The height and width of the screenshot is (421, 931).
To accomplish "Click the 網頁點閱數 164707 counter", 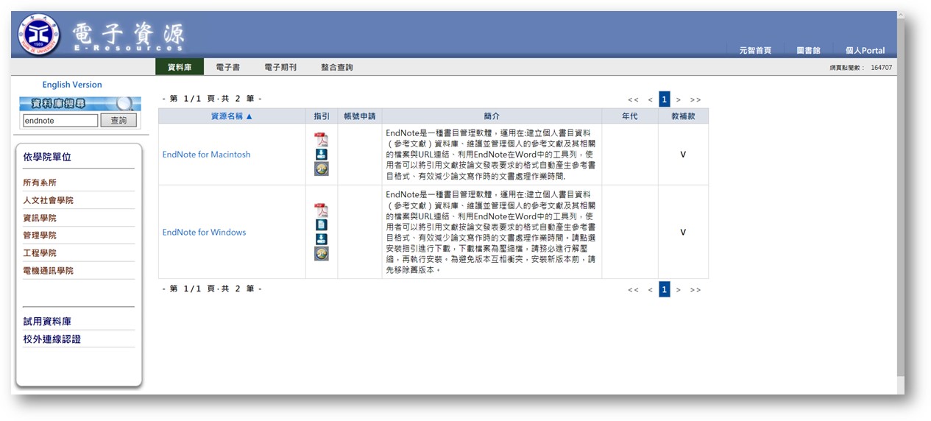I will (860, 68).
